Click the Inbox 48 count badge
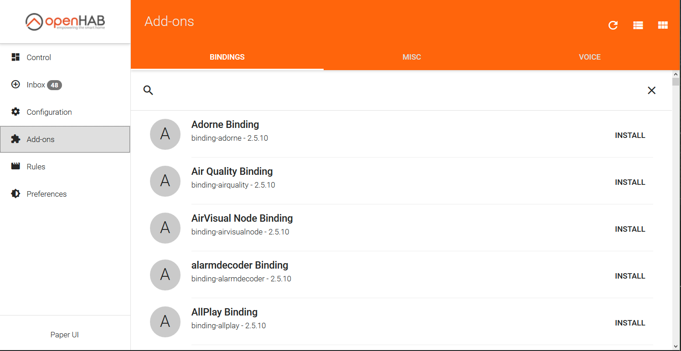Screen dimensions: 681x351 [x=54, y=85]
